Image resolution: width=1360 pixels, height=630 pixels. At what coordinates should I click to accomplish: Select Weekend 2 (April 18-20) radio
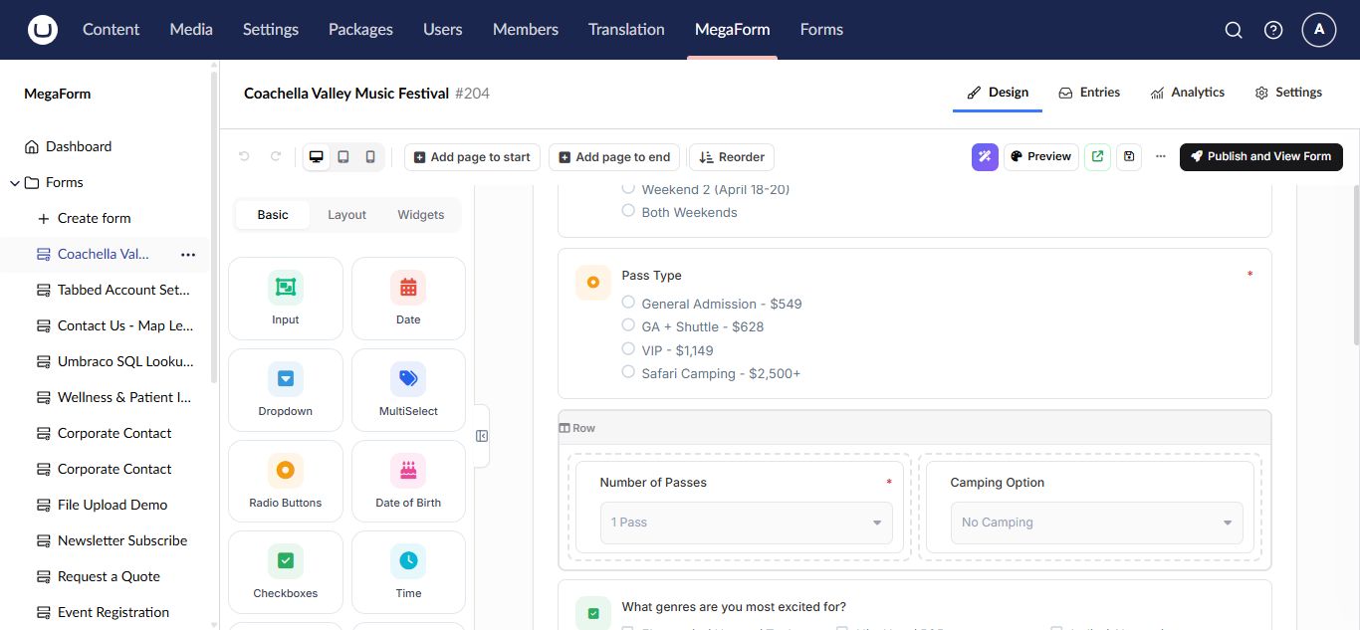tap(628, 188)
